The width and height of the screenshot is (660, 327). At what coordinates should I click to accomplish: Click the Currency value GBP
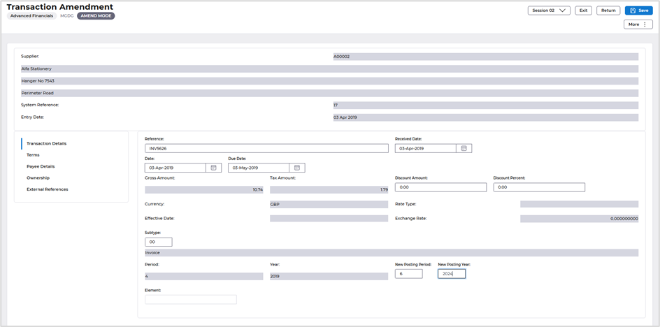[x=329, y=204]
